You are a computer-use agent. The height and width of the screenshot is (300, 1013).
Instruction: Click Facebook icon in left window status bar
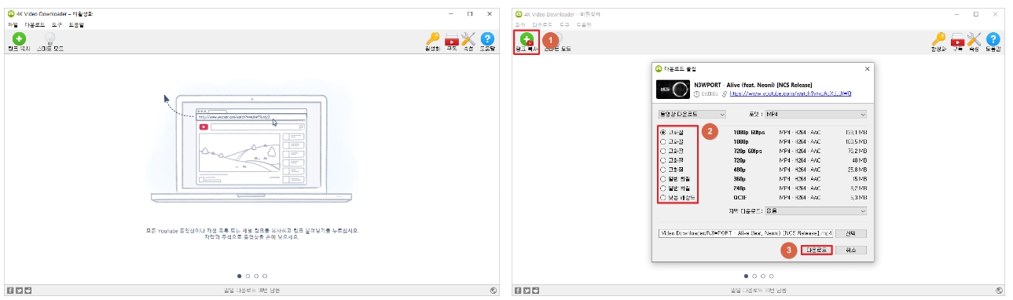pos(10,291)
